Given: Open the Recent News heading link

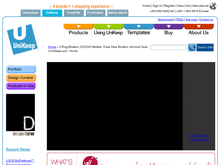Looking at the screenshot, I should pyautogui.click(x=18, y=150).
